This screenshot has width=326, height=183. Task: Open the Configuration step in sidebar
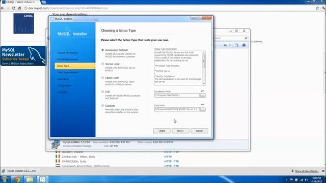click(64, 85)
